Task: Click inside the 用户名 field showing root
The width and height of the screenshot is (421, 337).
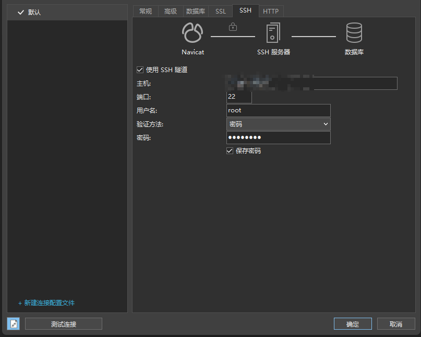Action: tap(278, 110)
